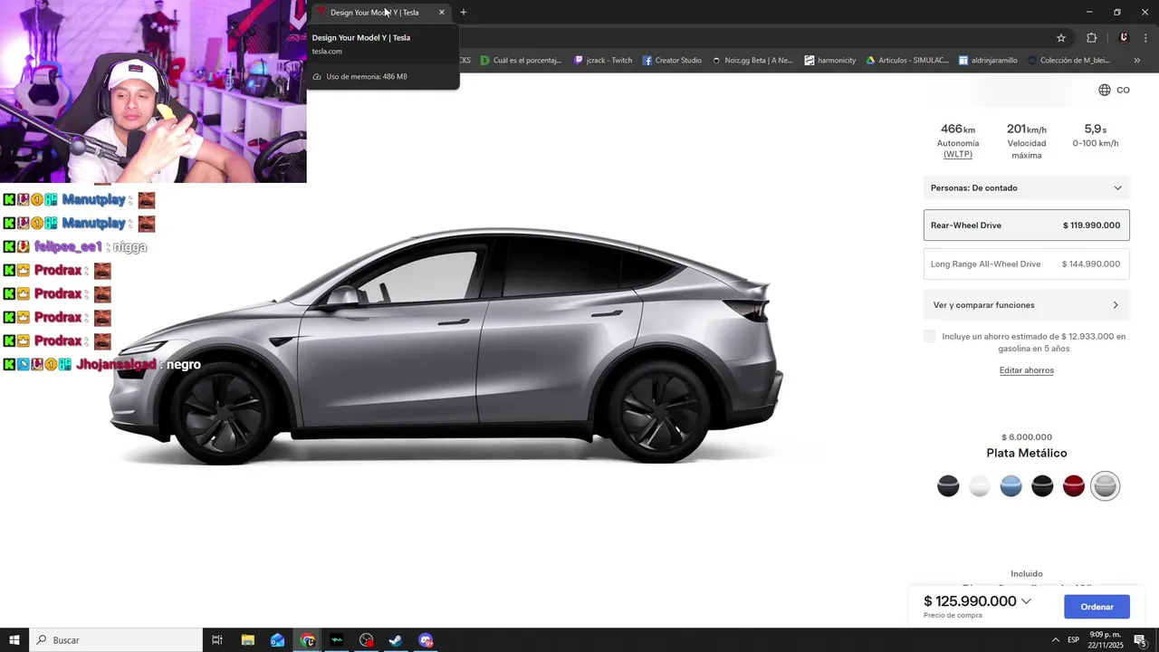The height and width of the screenshot is (652, 1159).
Task: Open a new browser tab
Action: (x=464, y=12)
